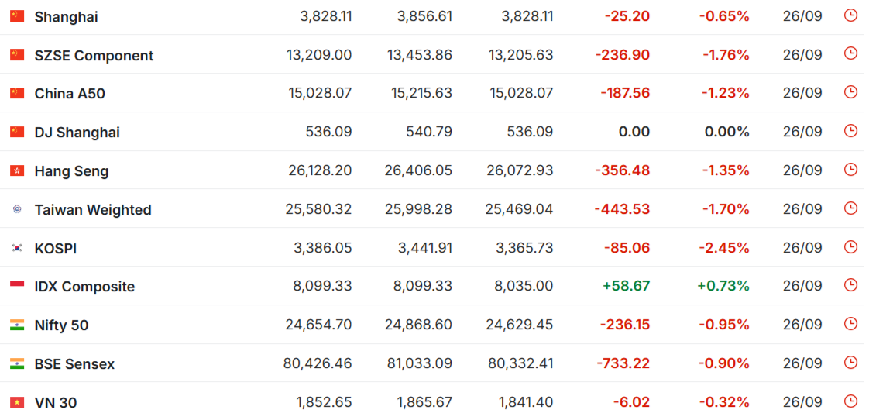Screen dimensions: 869x420
Task: Select the Hang Seng index name
Action: tap(71, 171)
